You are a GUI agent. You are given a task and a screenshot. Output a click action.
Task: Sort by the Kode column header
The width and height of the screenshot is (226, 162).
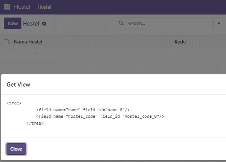click(x=180, y=42)
